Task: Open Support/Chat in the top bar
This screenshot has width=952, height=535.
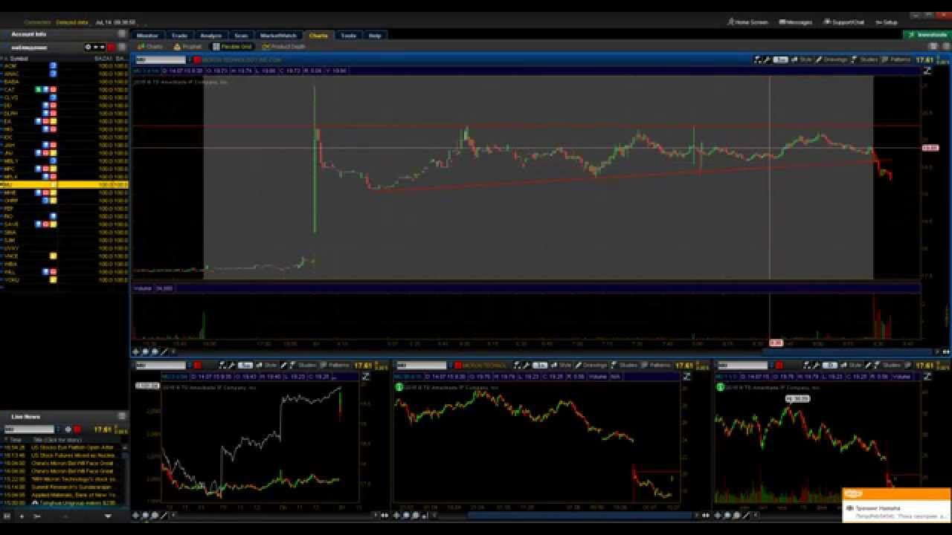Action: [x=845, y=22]
